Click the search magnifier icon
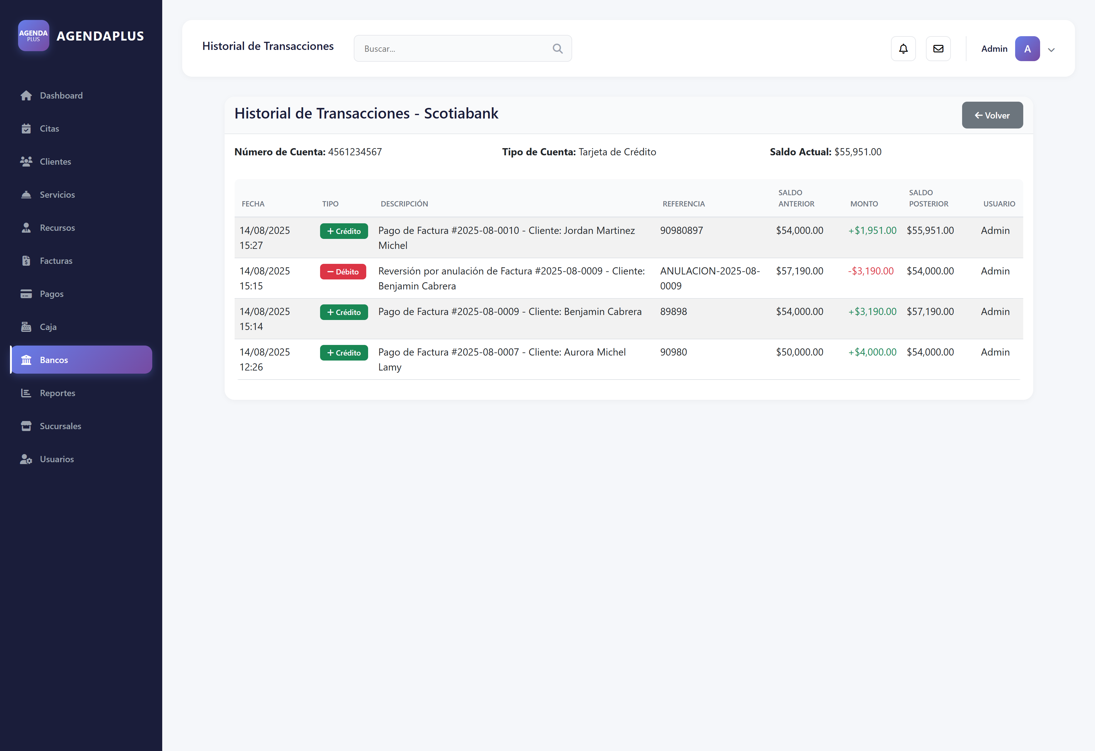This screenshot has height=751, width=1095. coord(557,49)
